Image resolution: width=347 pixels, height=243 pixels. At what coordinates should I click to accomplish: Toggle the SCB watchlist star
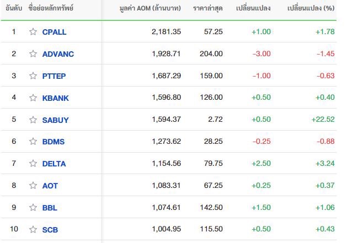point(33,230)
